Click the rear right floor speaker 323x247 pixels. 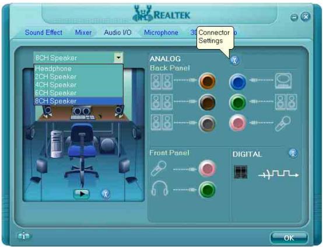pyautogui.click(x=124, y=166)
